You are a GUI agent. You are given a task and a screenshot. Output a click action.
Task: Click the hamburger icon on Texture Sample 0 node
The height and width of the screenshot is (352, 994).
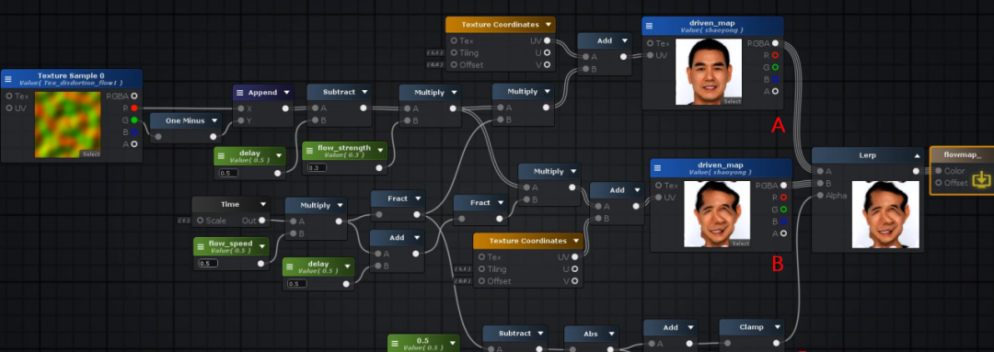click(8, 79)
